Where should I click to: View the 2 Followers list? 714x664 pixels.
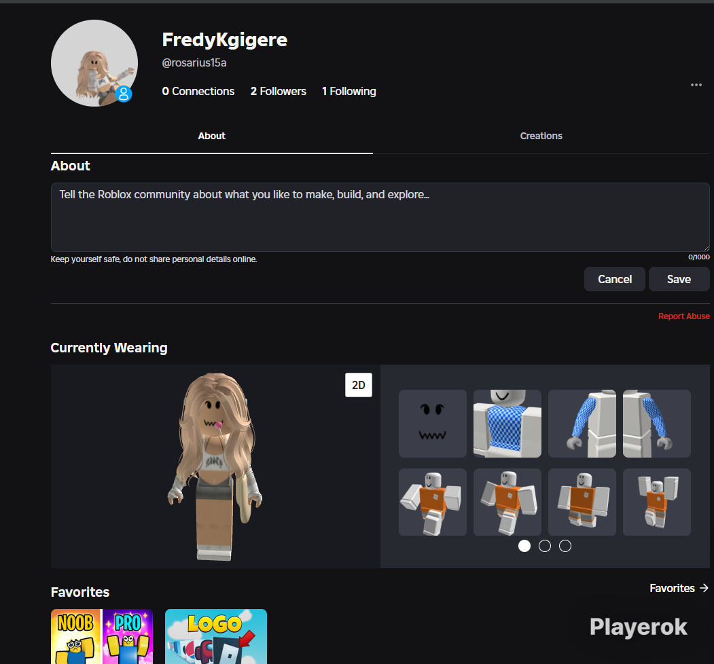pos(279,92)
